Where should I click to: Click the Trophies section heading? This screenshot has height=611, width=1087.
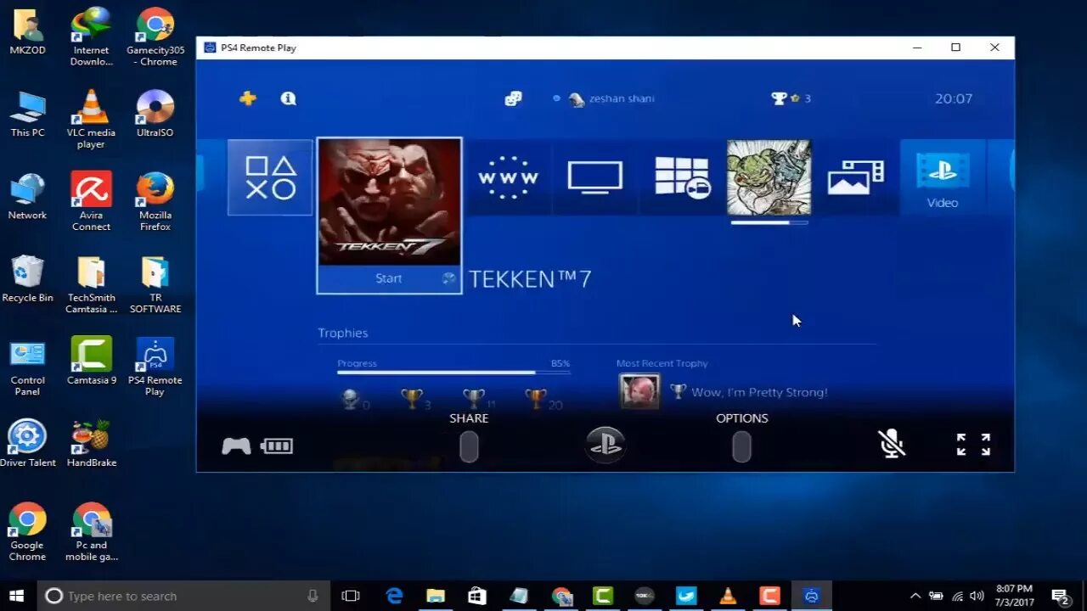pyautogui.click(x=343, y=333)
